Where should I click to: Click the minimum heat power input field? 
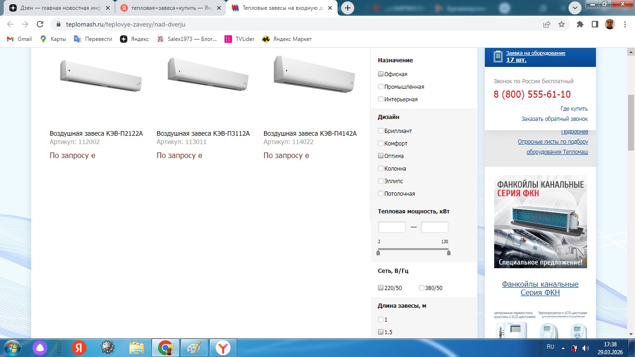(392, 227)
